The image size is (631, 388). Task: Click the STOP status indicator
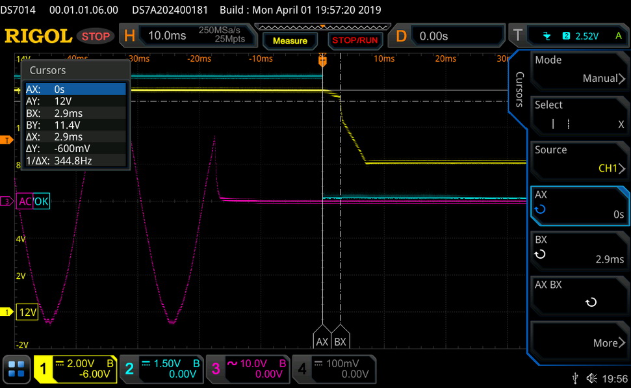96,36
